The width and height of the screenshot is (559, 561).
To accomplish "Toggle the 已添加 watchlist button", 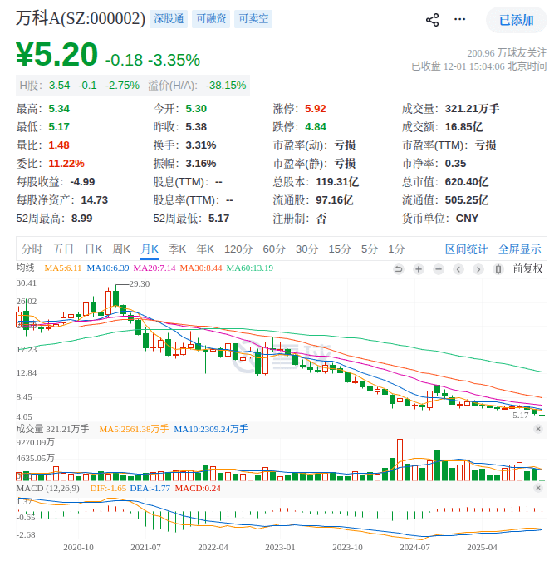I will (516, 19).
